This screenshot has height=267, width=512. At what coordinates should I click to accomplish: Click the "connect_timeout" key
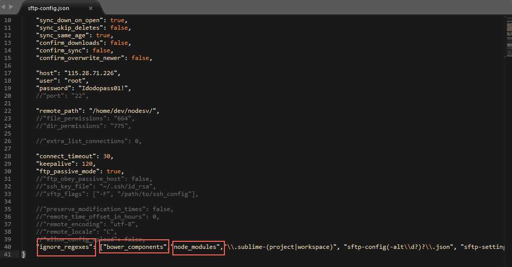tap(68, 156)
